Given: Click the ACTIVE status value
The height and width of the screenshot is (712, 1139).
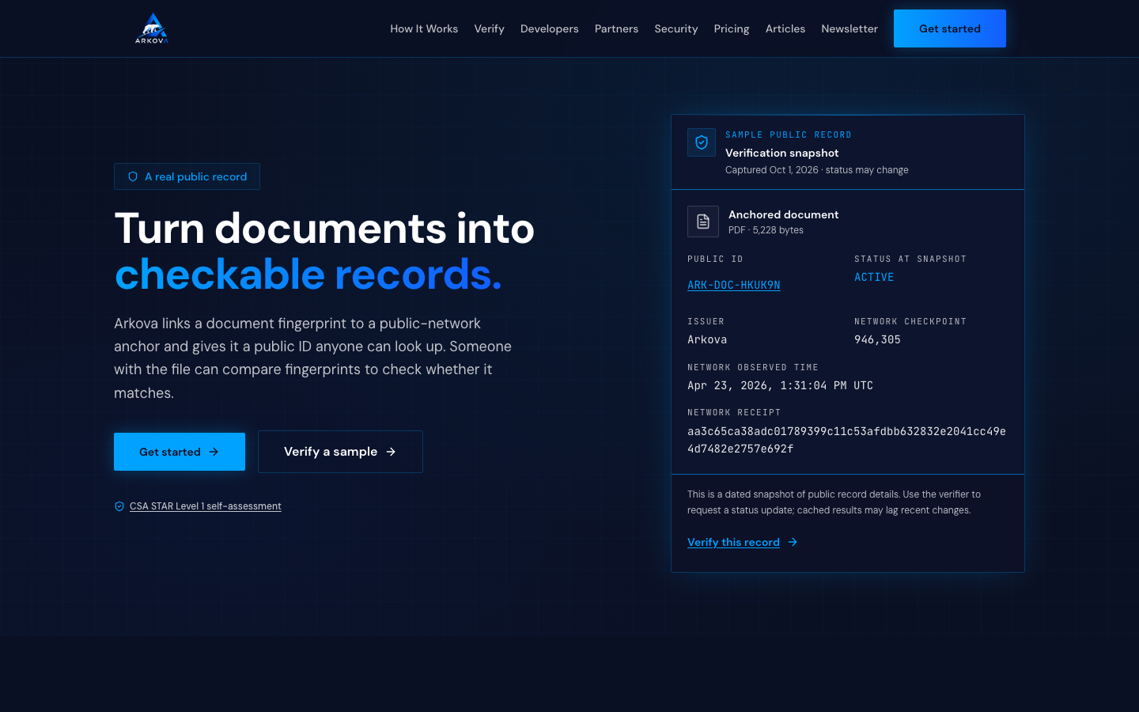Looking at the screenshot, I should tap(874, 277).
